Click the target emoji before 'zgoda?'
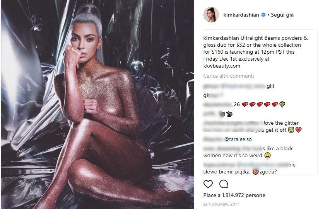This screenshot has height=209, width=318. coord(256,172)
